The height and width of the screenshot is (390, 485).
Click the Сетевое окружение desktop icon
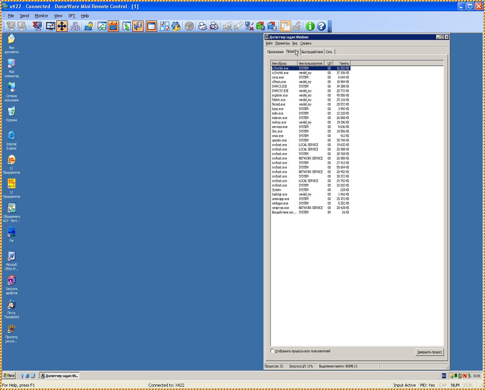click(x=12, y=92)
